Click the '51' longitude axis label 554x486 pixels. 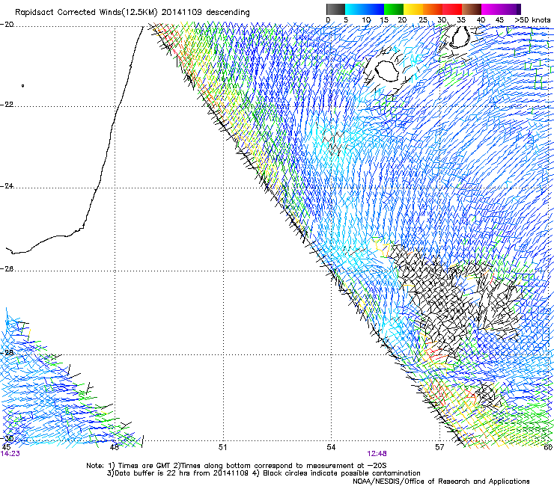tap(222, 447)
